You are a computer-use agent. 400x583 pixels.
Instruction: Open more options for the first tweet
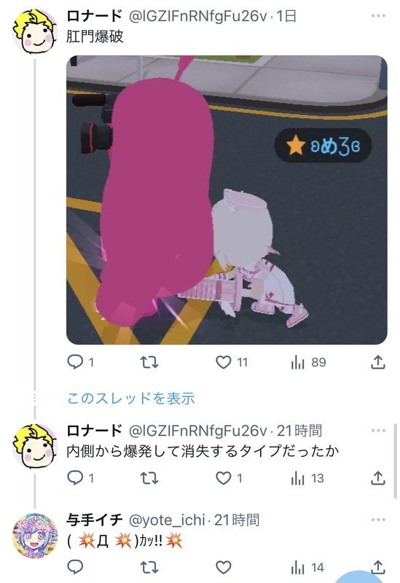coord(378,15)
